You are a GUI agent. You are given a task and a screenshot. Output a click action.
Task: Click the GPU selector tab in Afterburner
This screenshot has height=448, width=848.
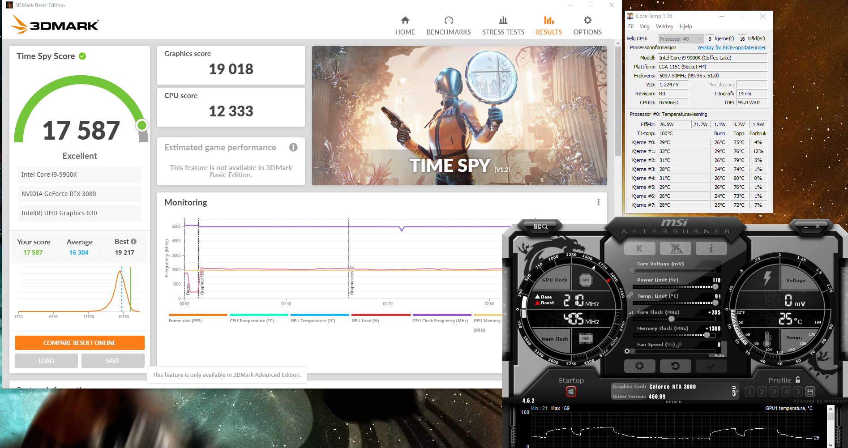pyautogui.click(x=734, y=391)
